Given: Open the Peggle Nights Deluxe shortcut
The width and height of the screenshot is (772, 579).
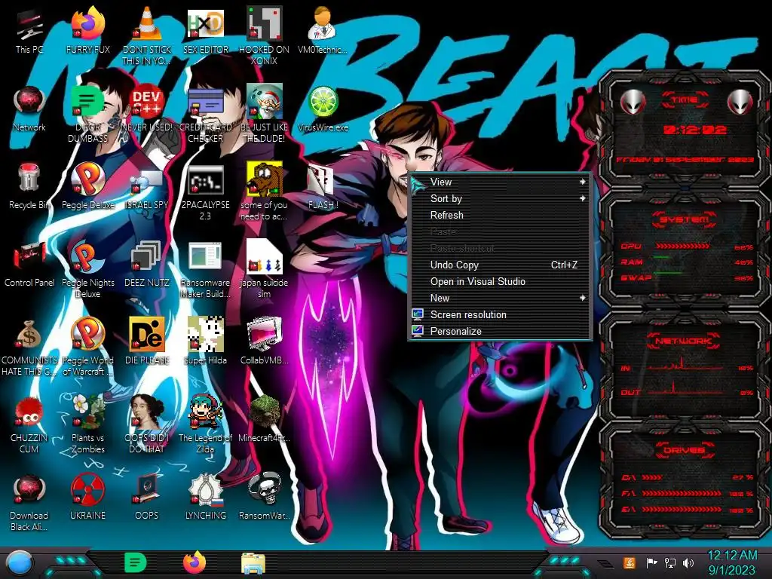Looking at the screenshot, I should (87, 269).
